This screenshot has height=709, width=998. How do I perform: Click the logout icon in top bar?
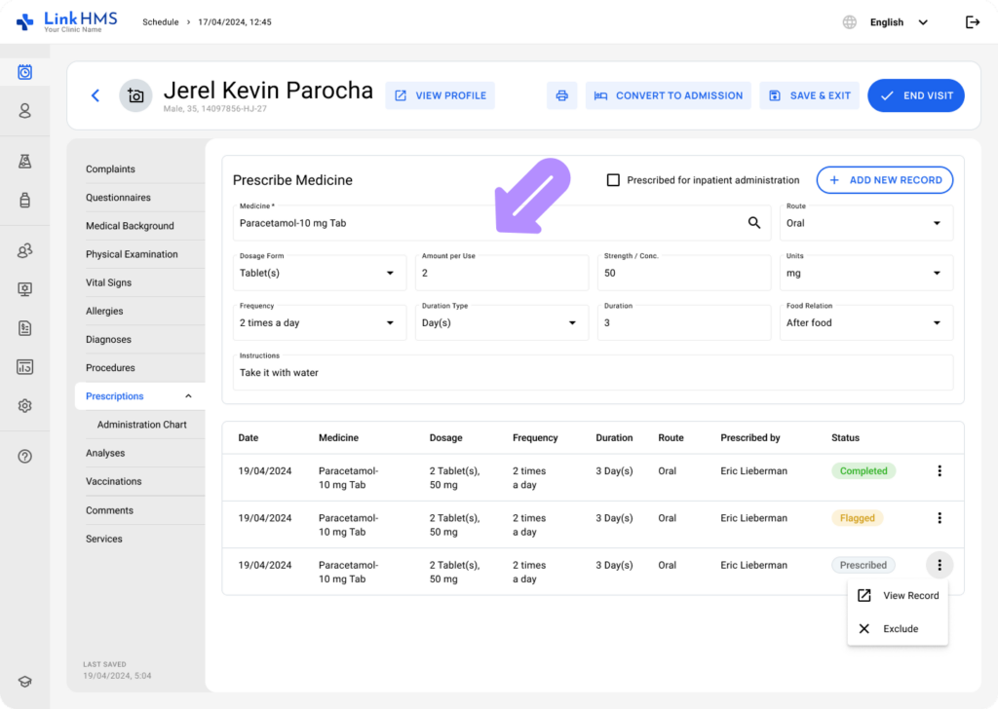click(972, 22)
